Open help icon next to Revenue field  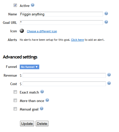click(109, 75)
